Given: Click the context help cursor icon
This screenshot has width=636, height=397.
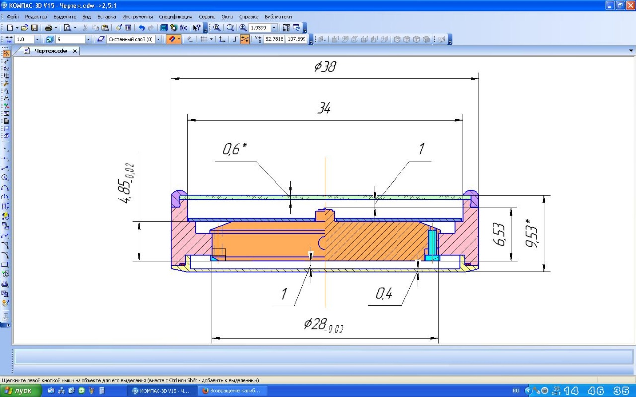Looking at the screenshot, I should 197,28.
